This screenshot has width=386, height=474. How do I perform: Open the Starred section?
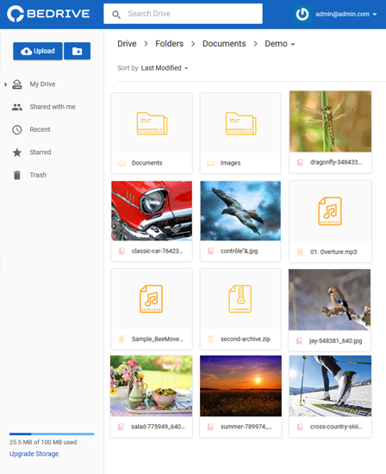click(x=40, y=152)
